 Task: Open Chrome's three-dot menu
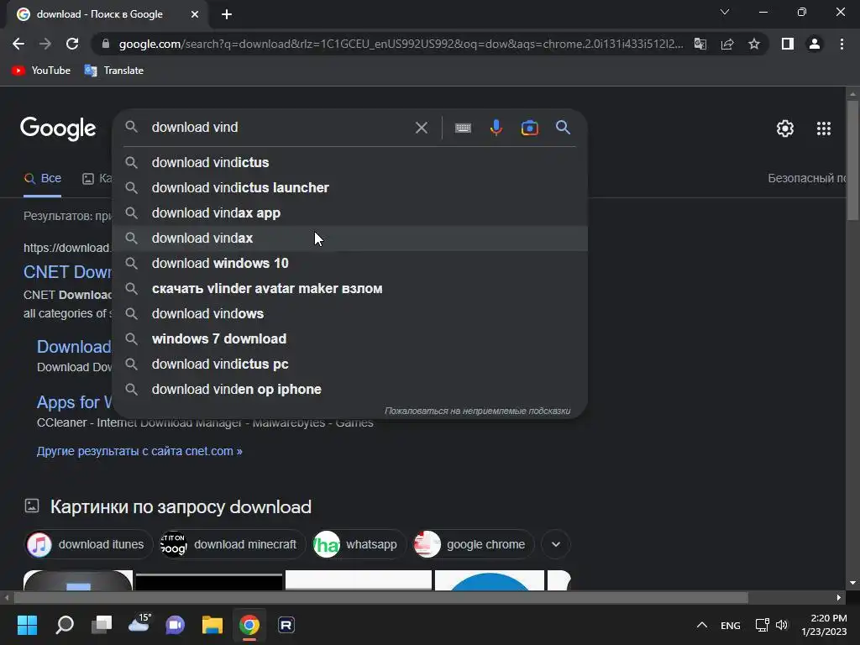(842, 44)
